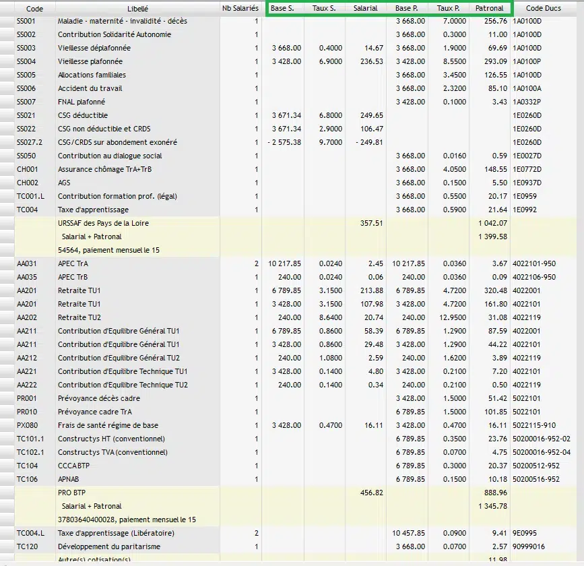Viewport: 584px width, 566px height.
Task: Click the Assurance chômage TrA+TrB row
Action: 110,169
